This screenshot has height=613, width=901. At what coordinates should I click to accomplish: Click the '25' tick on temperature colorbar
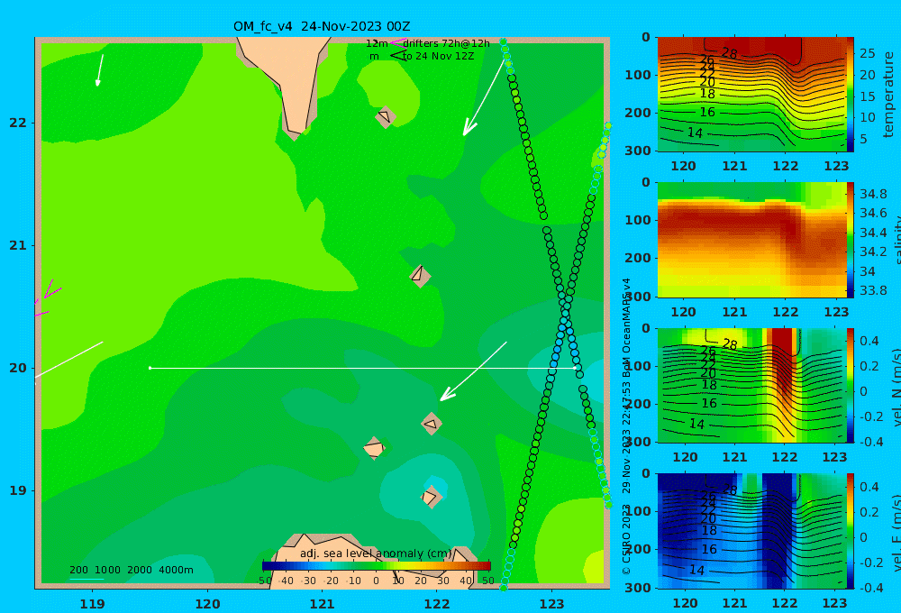tap(867, 53)
